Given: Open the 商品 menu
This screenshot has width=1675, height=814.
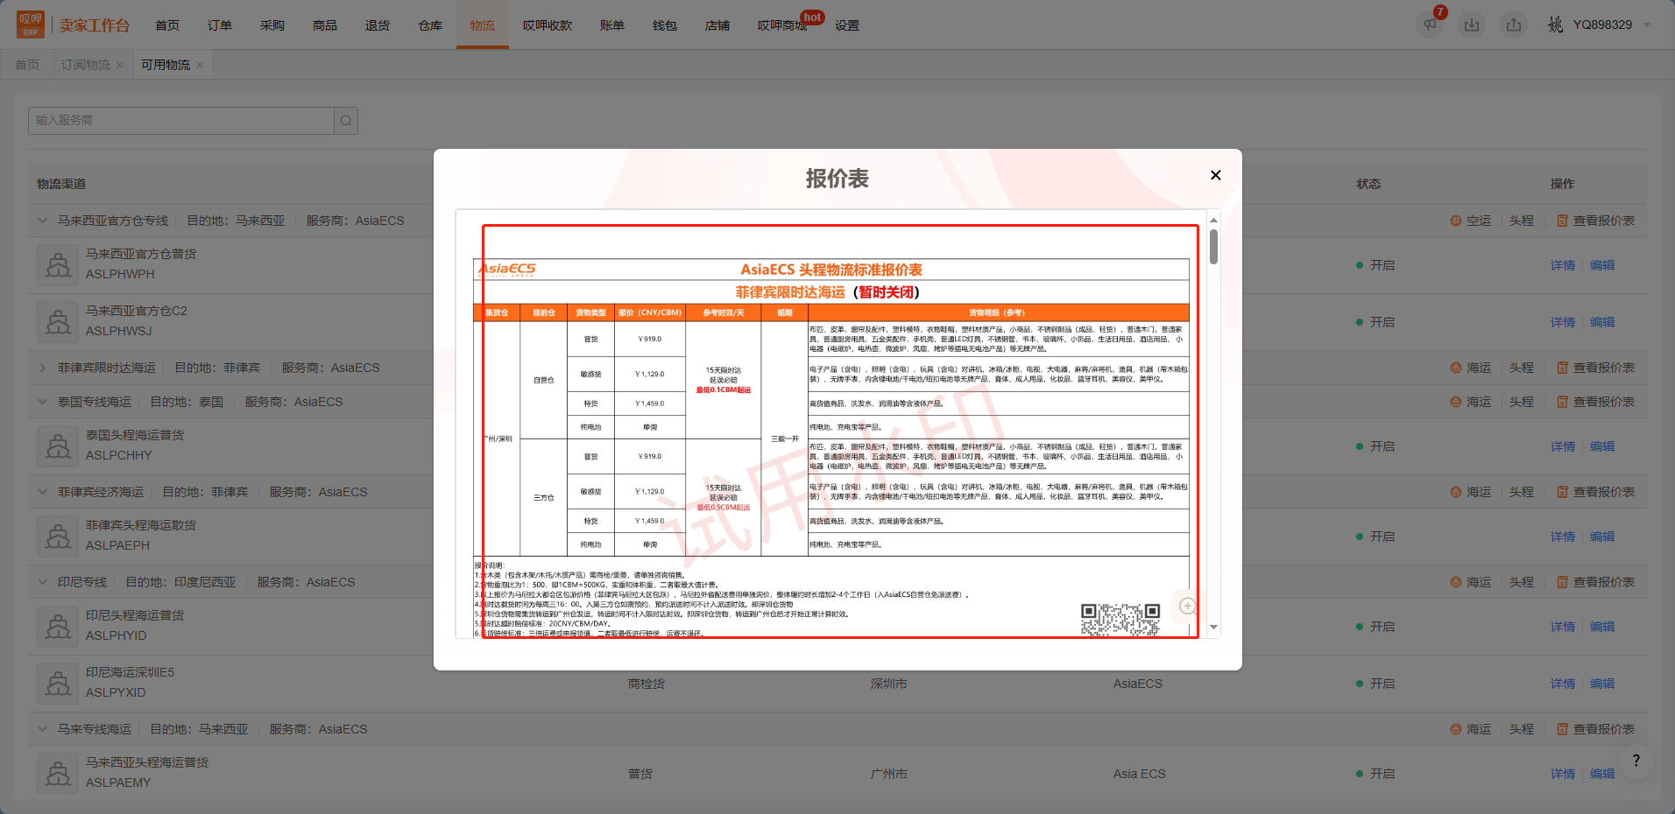Looking at the screenshot, I should click(325, 25).
